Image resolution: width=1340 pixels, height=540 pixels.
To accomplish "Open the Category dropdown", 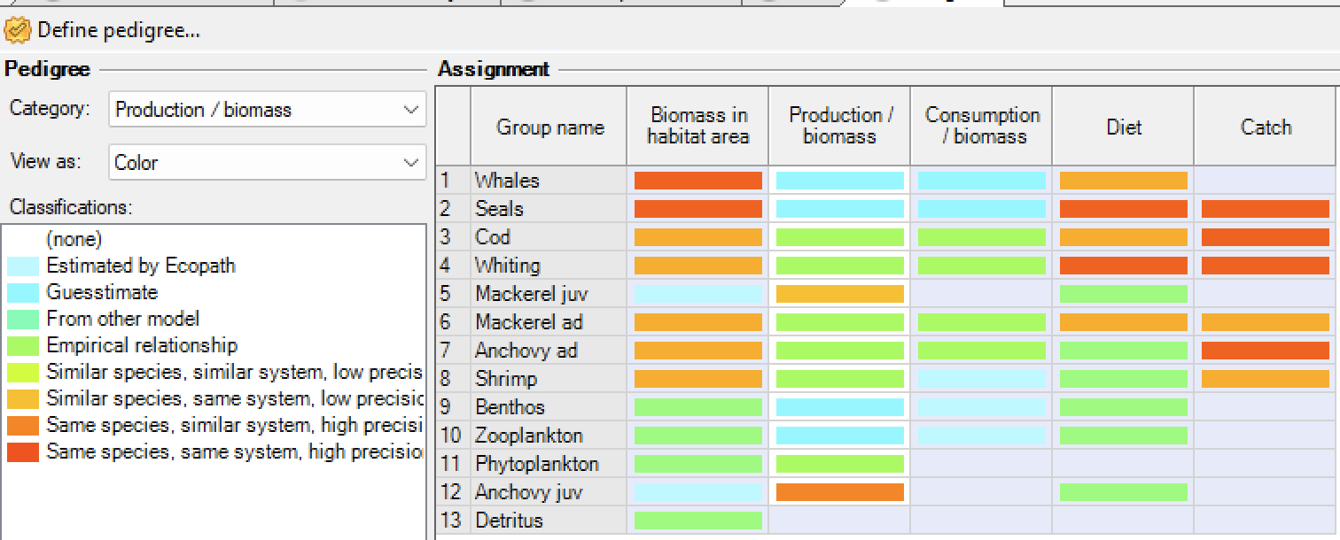I will (x=267, y=110).
